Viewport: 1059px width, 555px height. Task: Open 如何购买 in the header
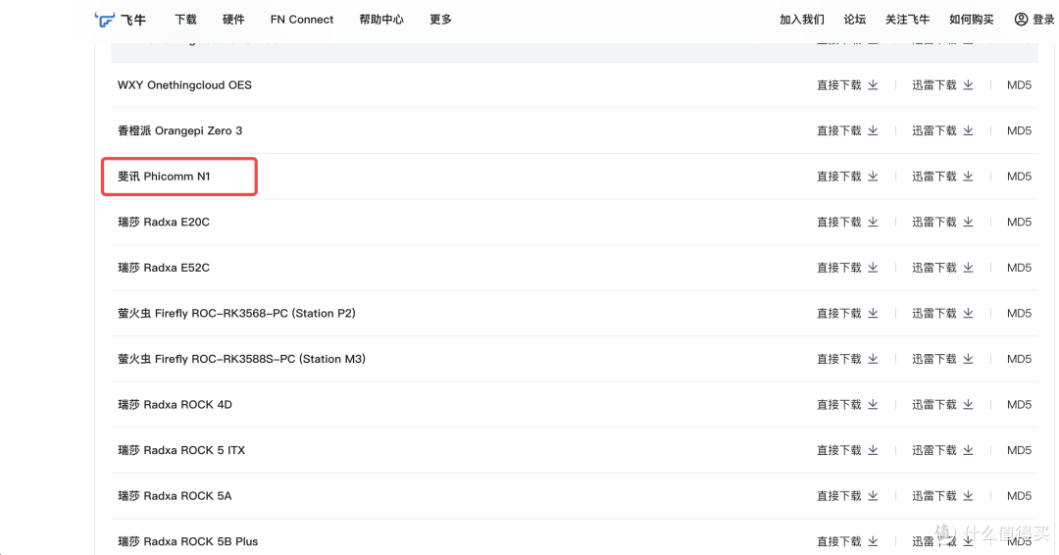972,20
